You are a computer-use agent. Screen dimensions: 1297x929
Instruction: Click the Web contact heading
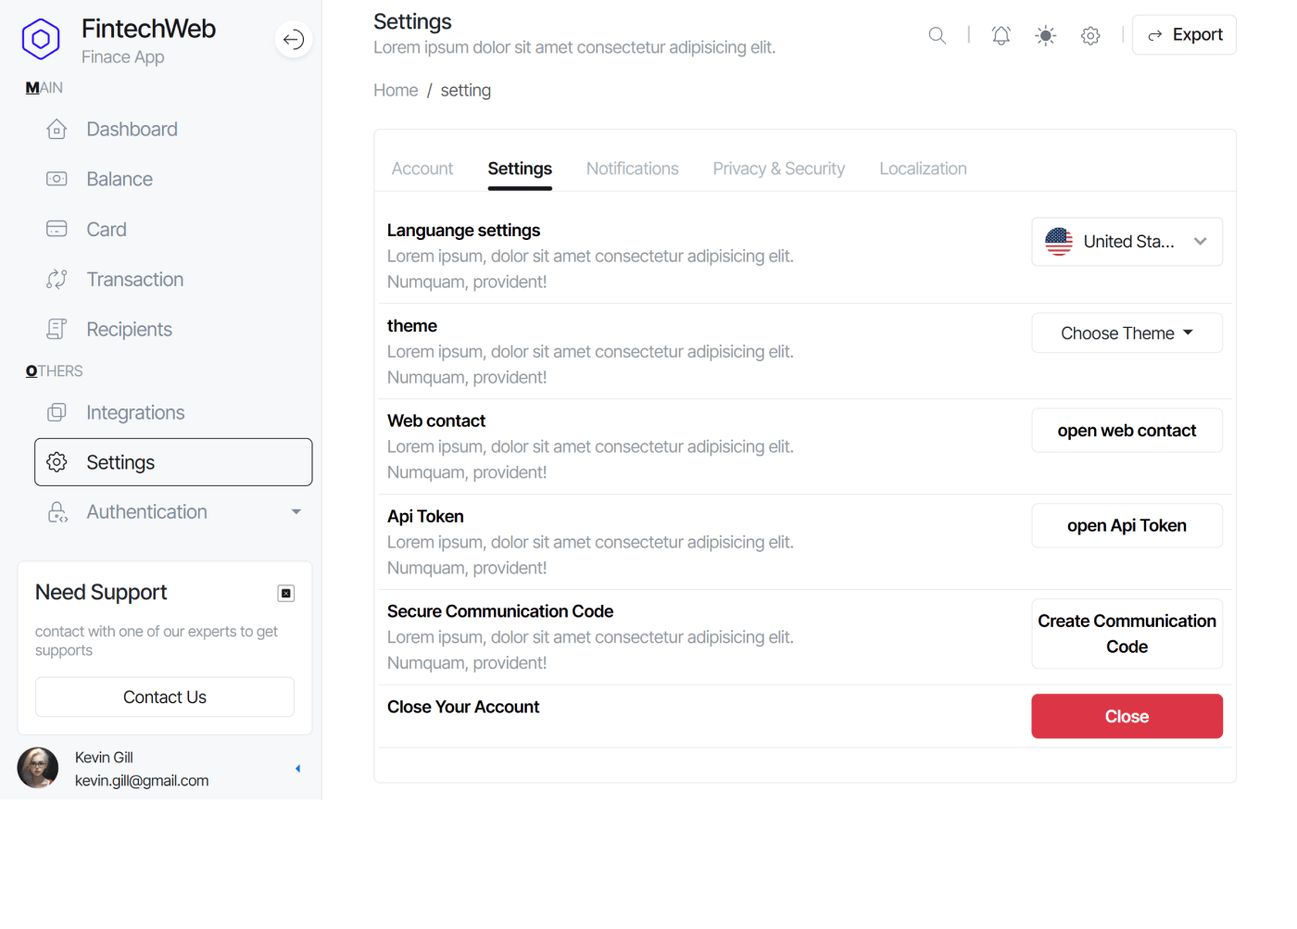coord(436,421)
